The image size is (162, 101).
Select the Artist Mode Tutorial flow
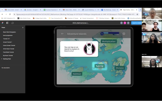pyautogui.click(x=9, y=49)
